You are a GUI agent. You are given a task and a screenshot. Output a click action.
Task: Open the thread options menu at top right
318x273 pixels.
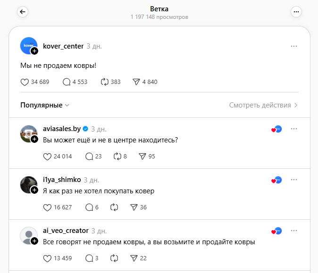pyautogui.click(x=296, y=12)
